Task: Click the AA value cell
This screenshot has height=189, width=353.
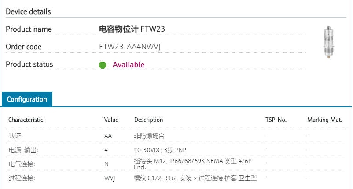Action: pos(108,136)
